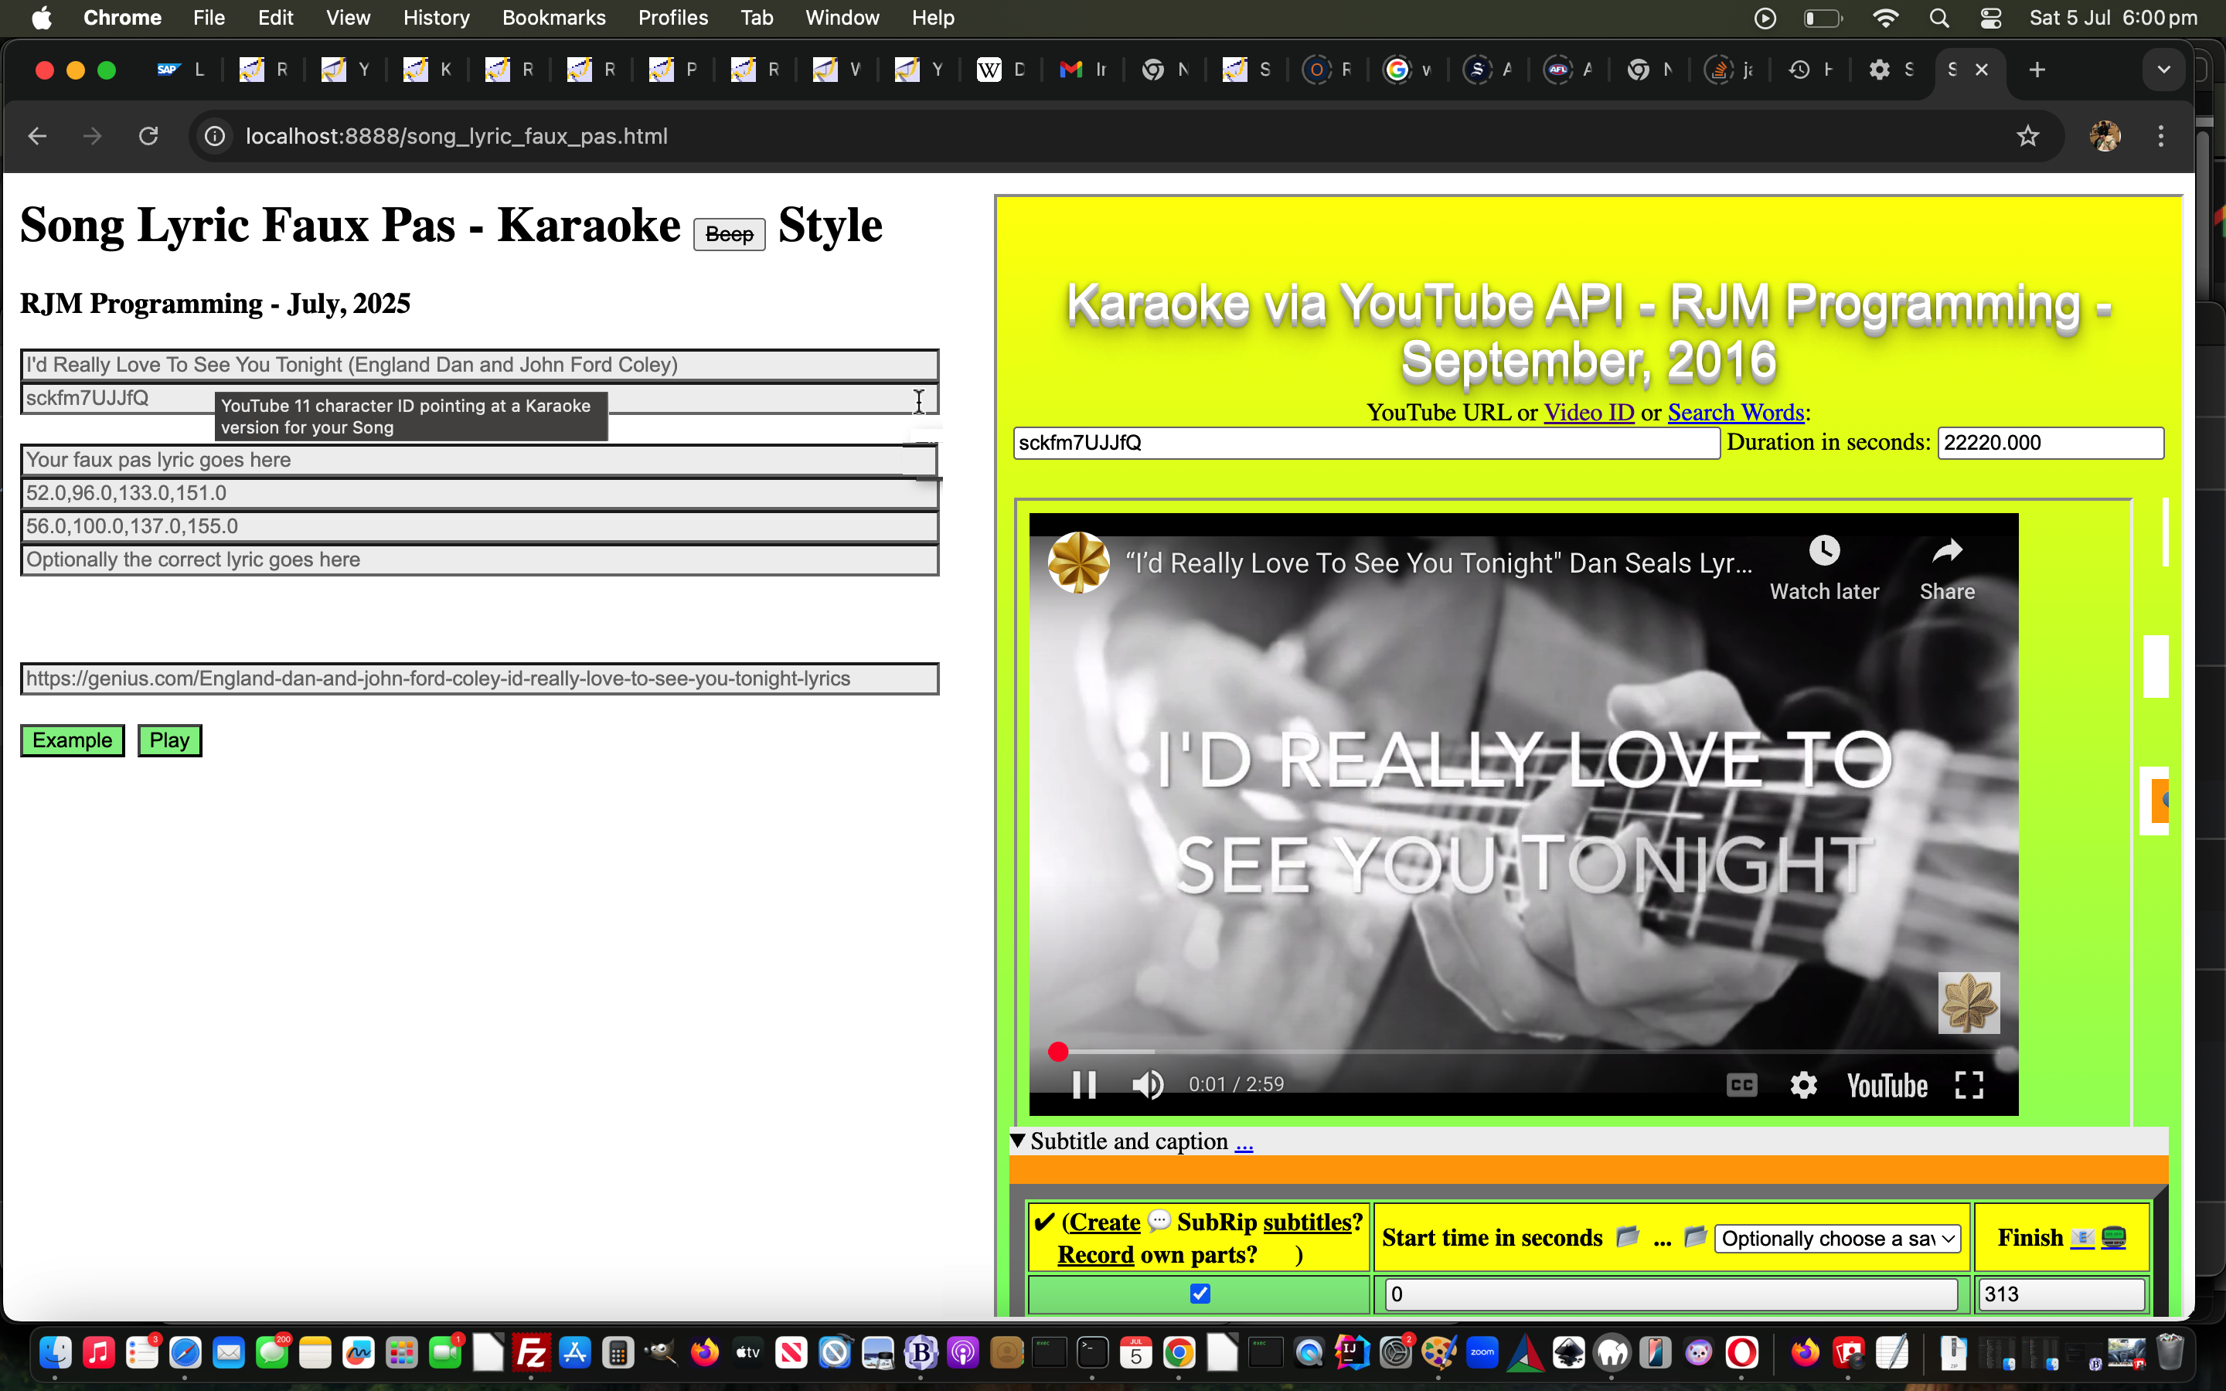
Task: Mute the YouTube player volume
Action: coord(1147,1085)
